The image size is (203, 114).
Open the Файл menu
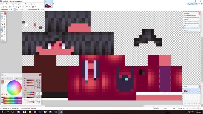[x=3, y=4]
